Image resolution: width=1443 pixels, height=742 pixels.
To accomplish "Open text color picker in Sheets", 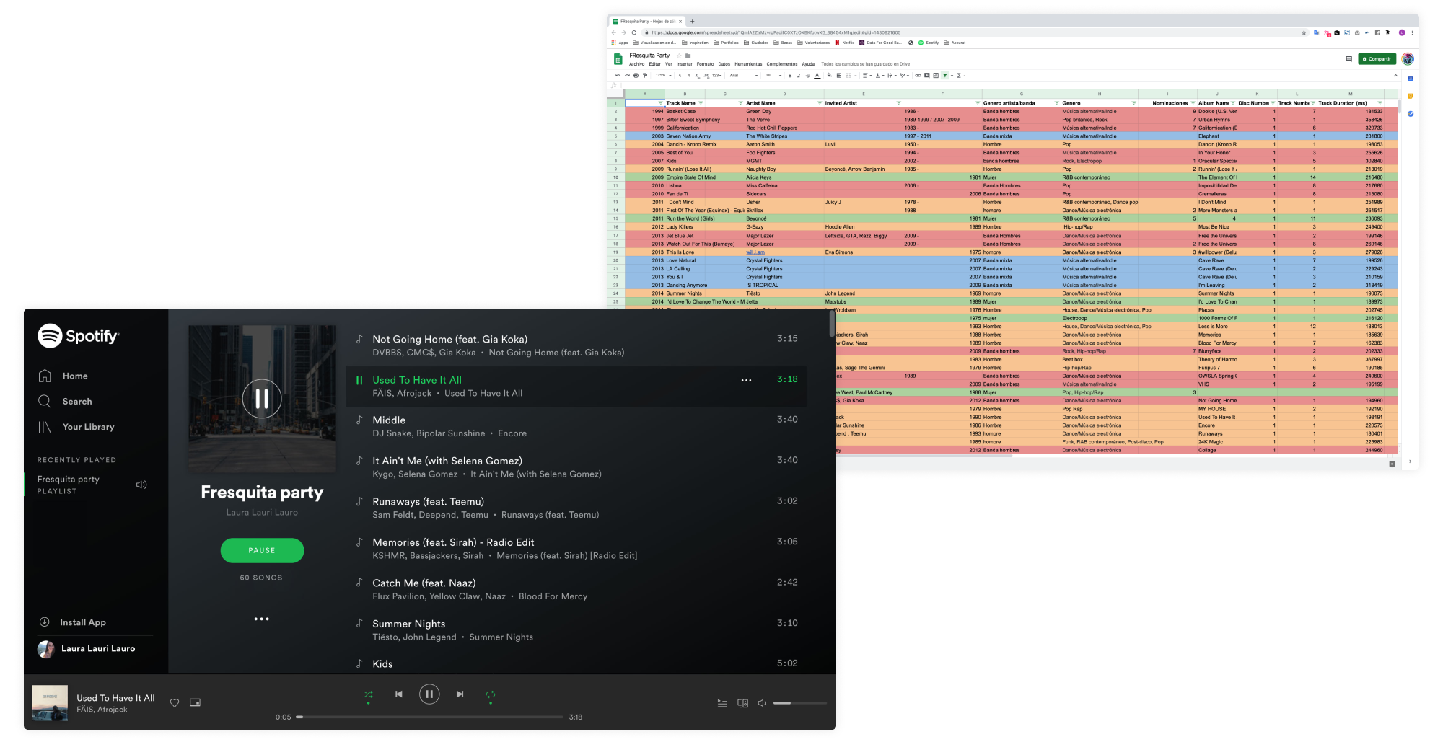I will 817,75.
